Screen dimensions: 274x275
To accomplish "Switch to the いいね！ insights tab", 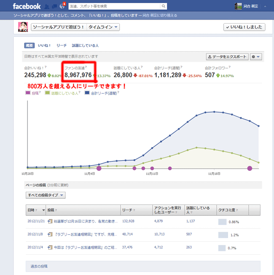I will (x=44, y=45).
